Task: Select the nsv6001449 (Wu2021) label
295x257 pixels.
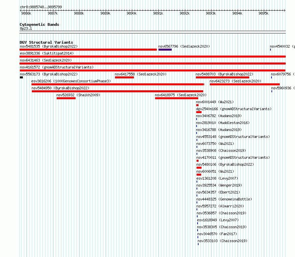Action: [x=215, y=102]
